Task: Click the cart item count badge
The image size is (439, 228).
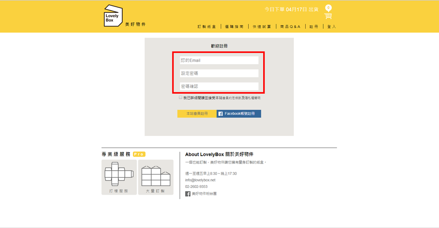Action: click(x=328, y=8)
